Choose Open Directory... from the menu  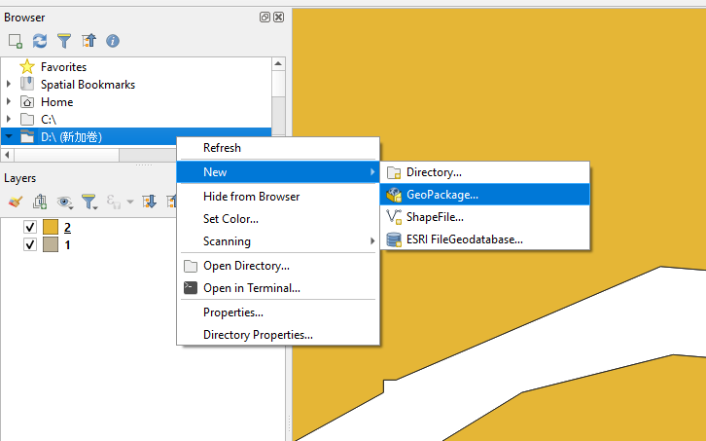278,266
